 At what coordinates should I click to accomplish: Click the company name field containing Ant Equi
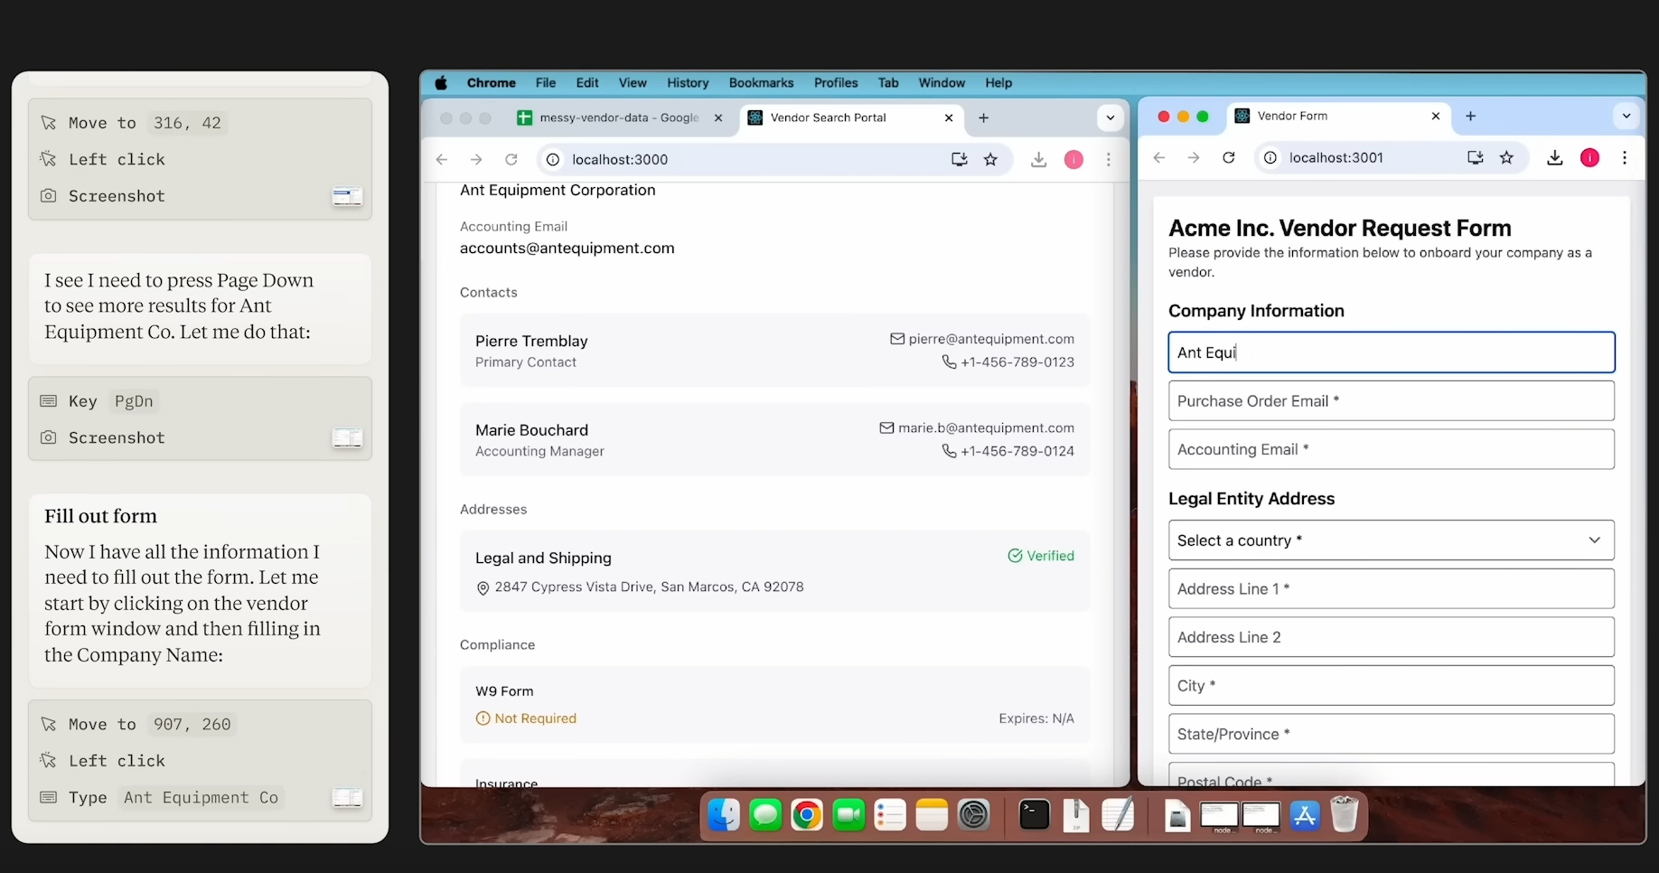1391,352
